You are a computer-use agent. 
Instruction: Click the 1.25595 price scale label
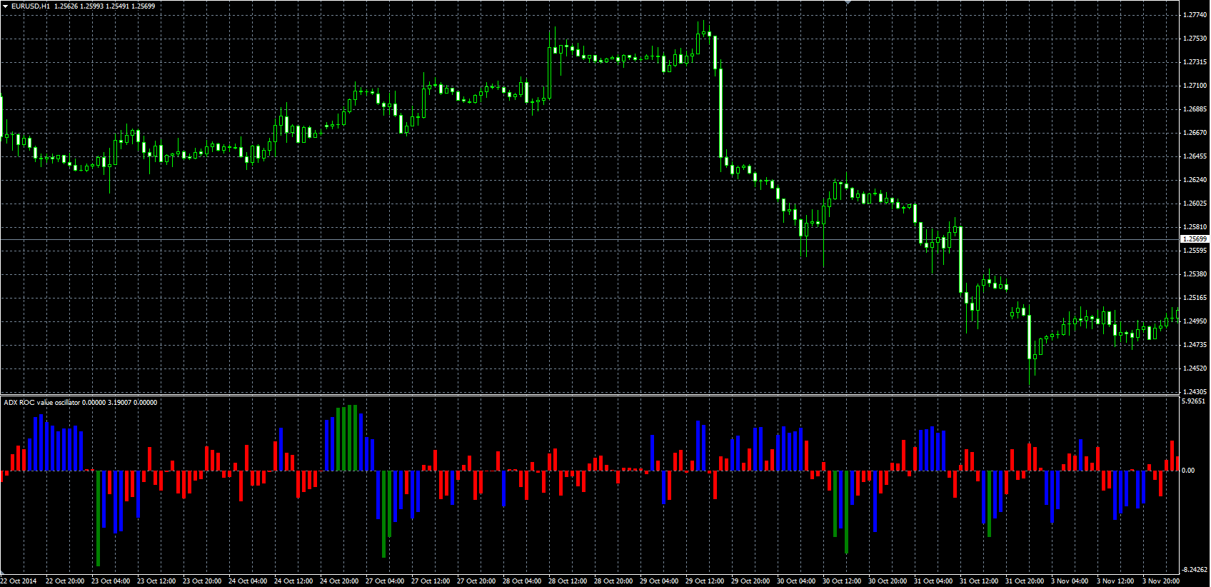pos(1195,251)
